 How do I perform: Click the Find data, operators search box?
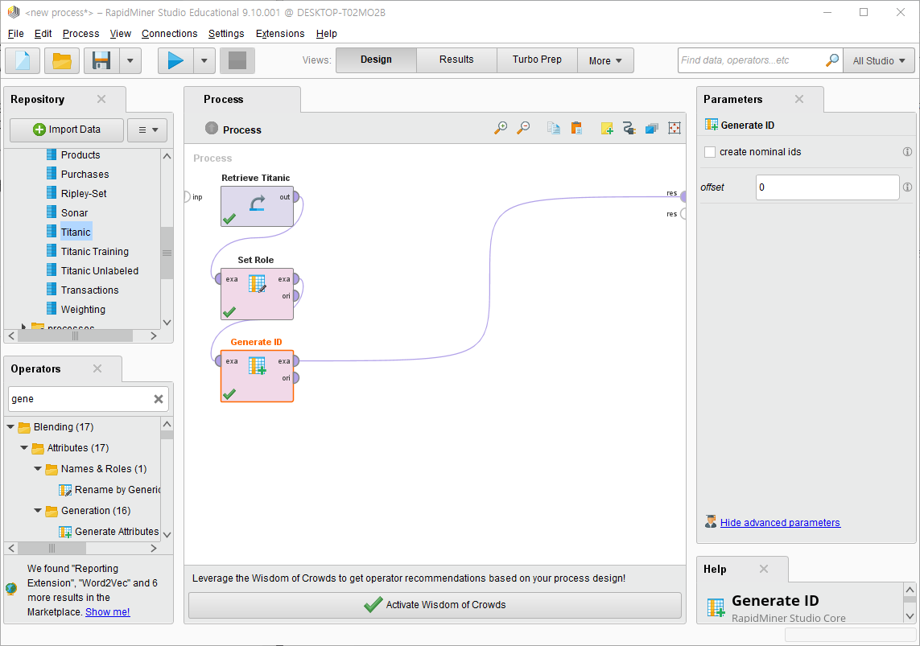(x=752, y=60)
